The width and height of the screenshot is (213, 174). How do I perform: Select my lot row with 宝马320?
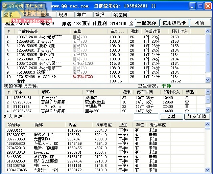pos(105,111)
